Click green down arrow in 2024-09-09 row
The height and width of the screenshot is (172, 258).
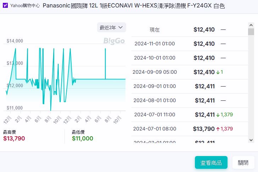tap(218, 72)
